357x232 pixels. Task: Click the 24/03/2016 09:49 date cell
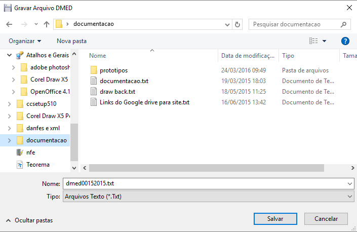(x=244, y=70)
